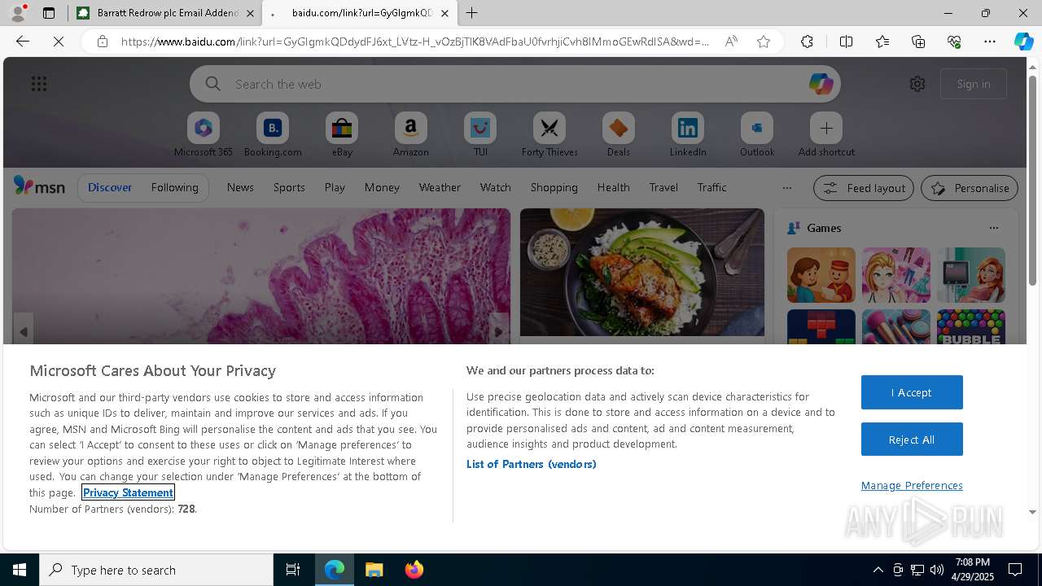
Task: Launch Firefox from the taskbar
Action: click(x=414, y=570)
